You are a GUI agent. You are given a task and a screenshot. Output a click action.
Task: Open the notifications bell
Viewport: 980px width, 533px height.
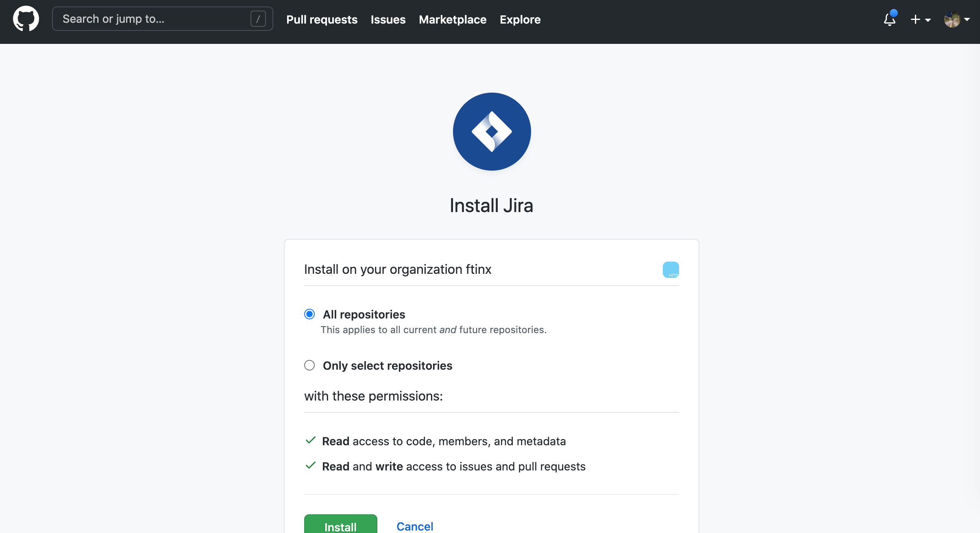click(x=889, y=19)
